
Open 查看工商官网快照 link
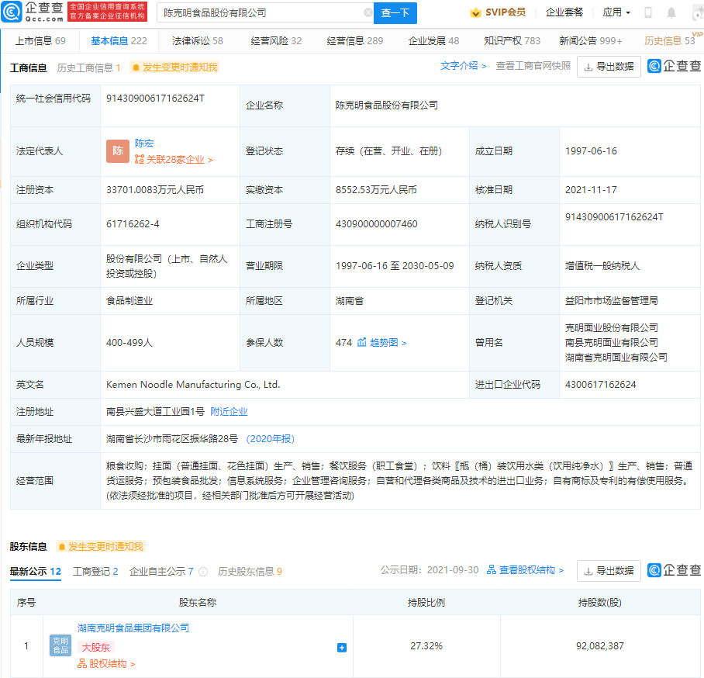coord(533,66)
